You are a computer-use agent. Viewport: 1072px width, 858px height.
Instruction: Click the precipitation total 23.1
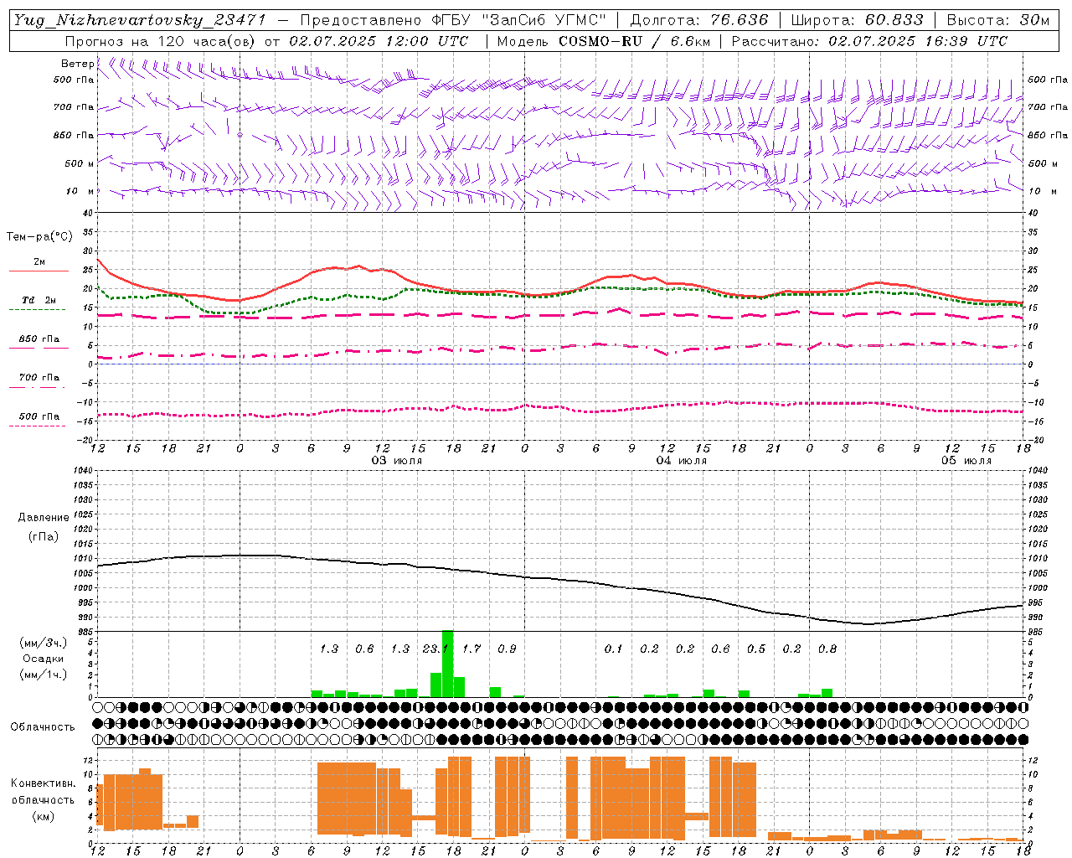[x=435, y=649]
